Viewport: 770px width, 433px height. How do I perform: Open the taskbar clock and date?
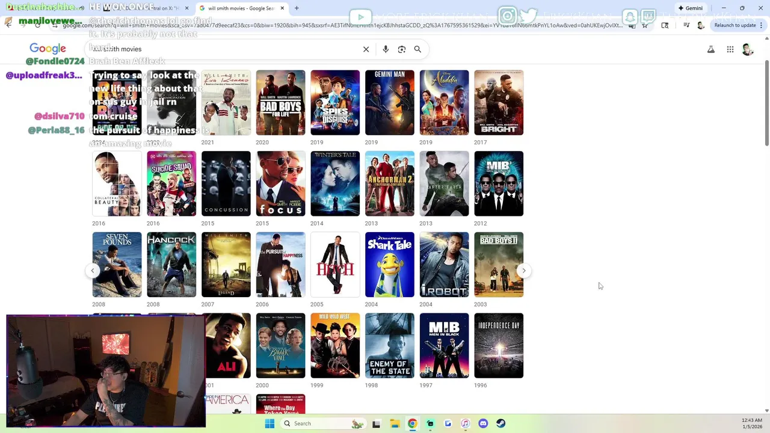click(752, 423)
